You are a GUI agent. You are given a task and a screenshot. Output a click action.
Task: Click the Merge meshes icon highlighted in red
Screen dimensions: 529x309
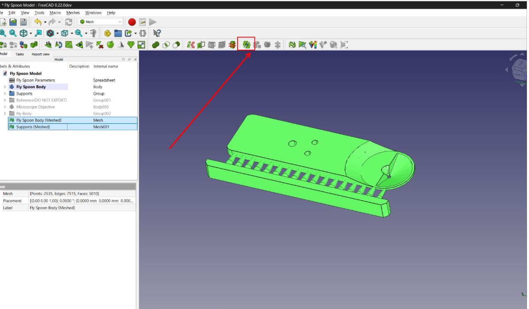(247, 45)
